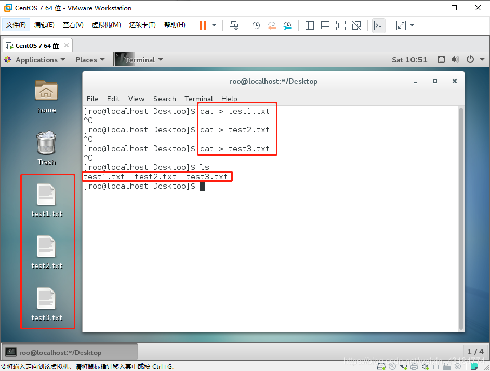Image resolution: width=490 pixels, height=371 pixels.
Task: Click the printer device status icon
Action: 414,366
